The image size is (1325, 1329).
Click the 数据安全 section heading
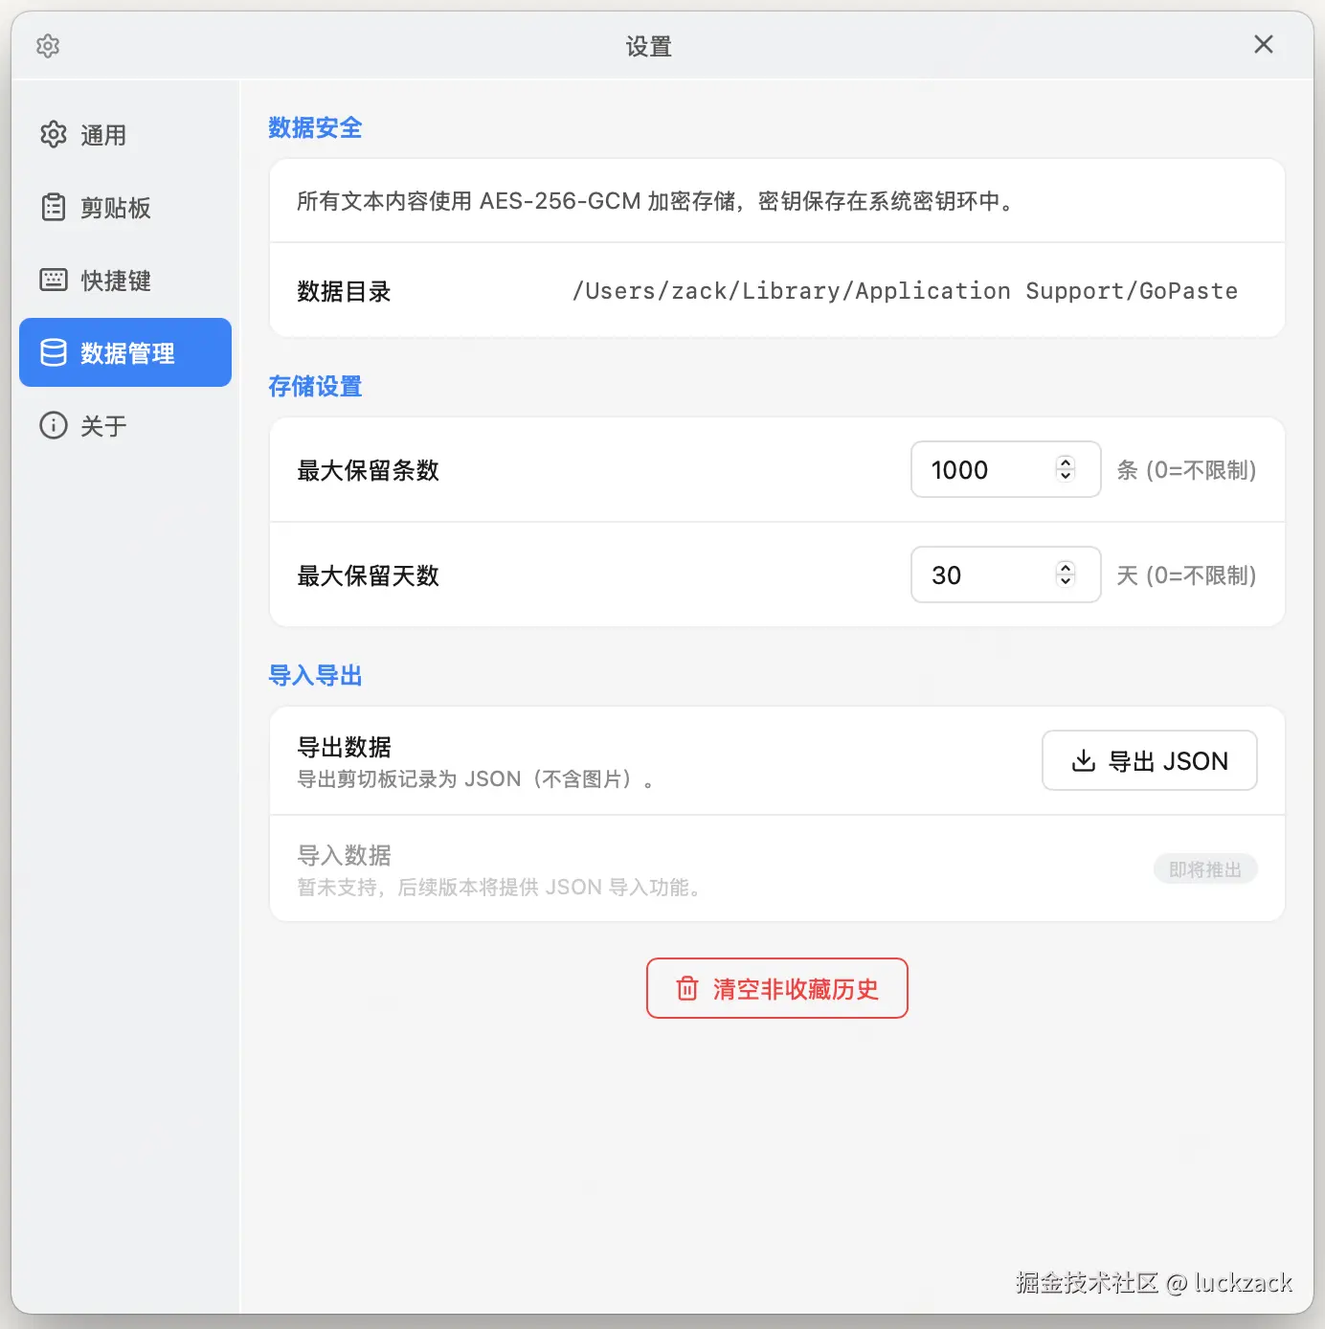[315, 127]
